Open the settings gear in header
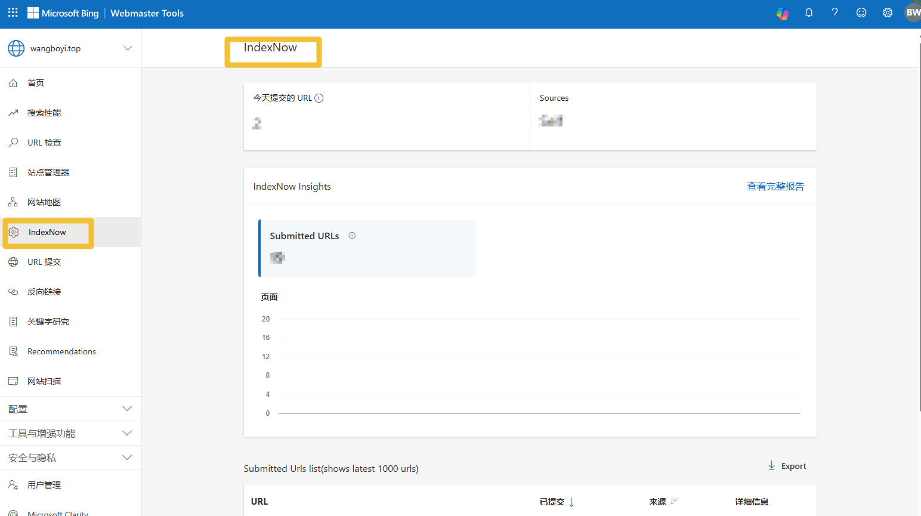Image resolution: width=921 pixels, height=516 pixels. tap(888, 13)
